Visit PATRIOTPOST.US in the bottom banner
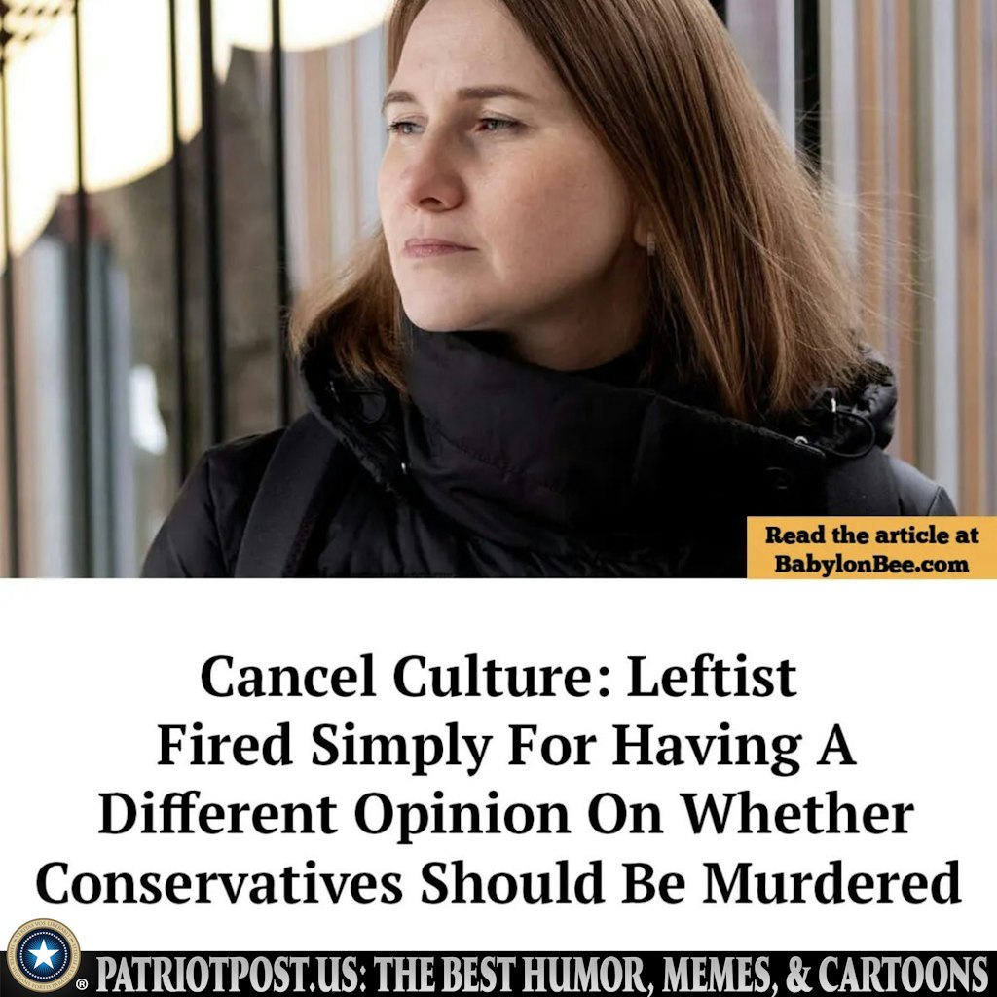Image resolution: width=997 pixels, height=997 pixels. pos(228,974)
